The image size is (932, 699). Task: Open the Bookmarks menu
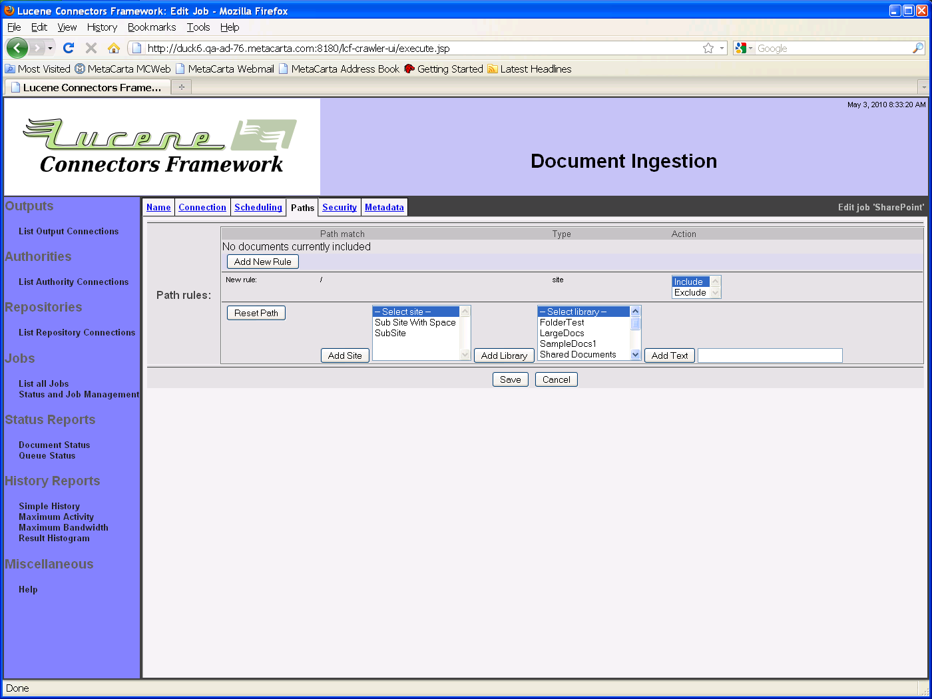[x=151, y=27]
